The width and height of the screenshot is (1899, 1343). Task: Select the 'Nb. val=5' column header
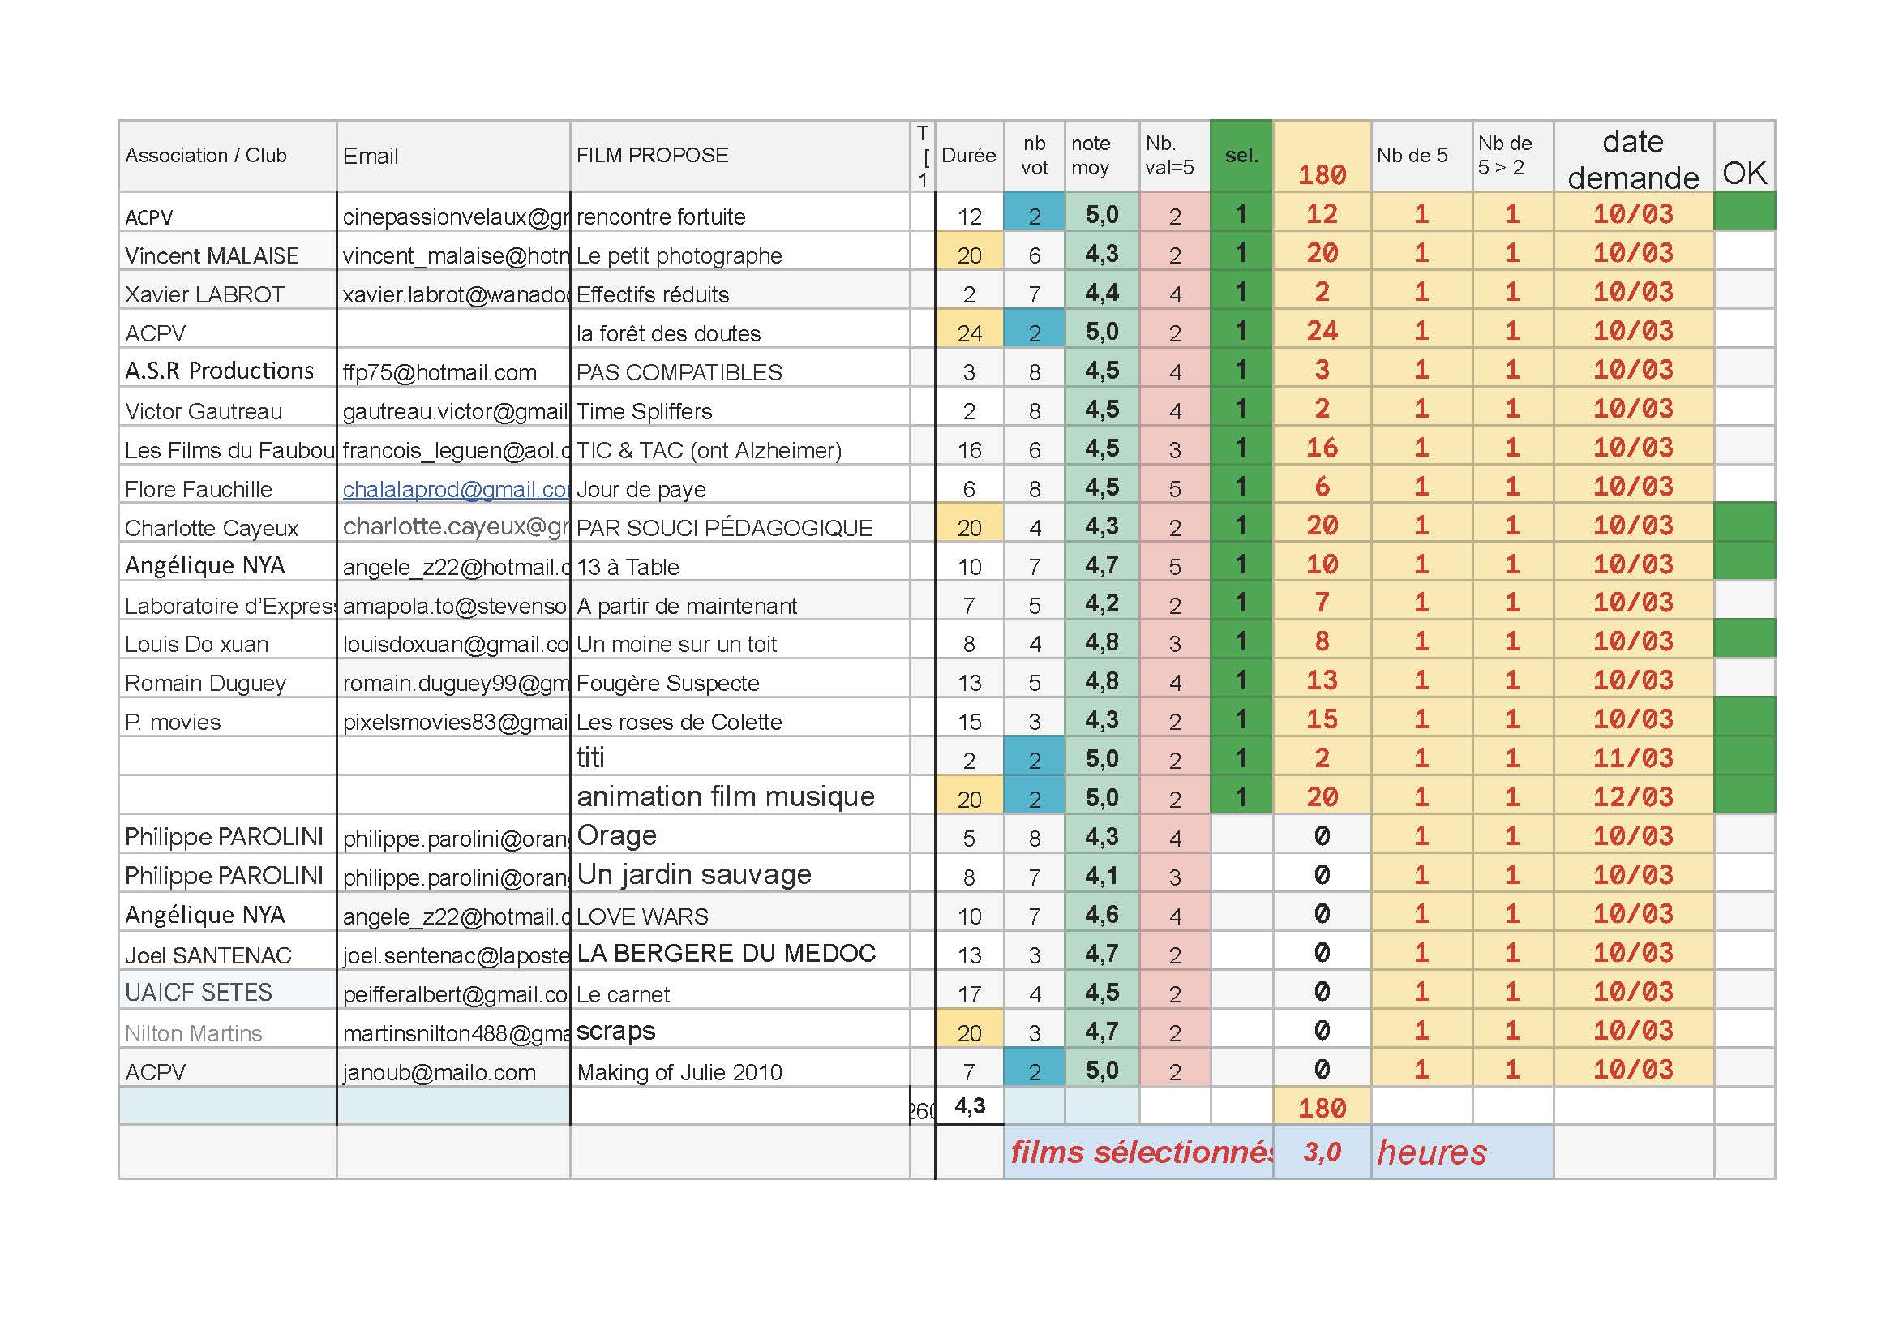coord(1173,157)
